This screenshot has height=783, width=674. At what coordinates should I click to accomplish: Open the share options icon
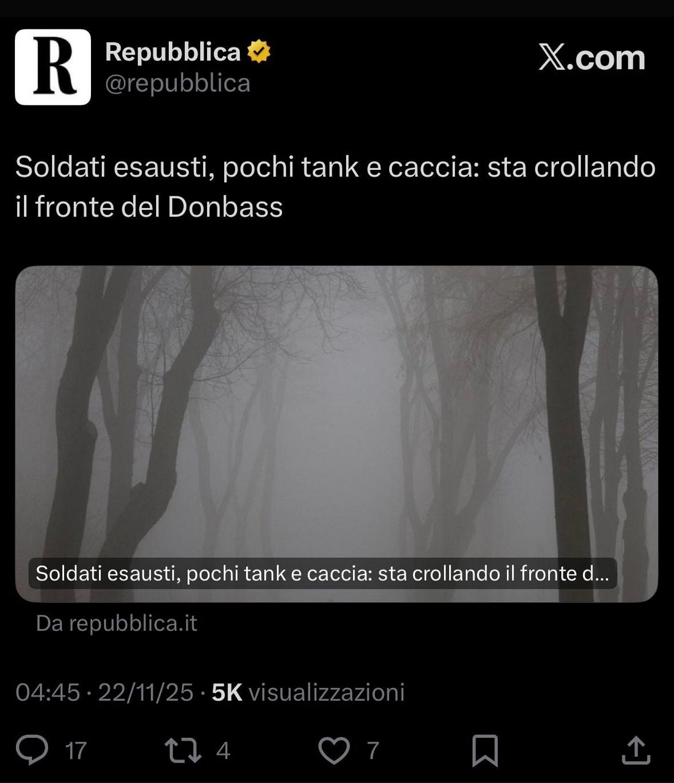tap(636, 750)
